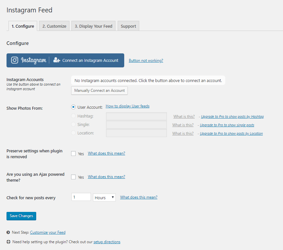Screen dimensions: 283x250
Task: Open the Hours interval dropdown
Action: [x=104, y=198]
